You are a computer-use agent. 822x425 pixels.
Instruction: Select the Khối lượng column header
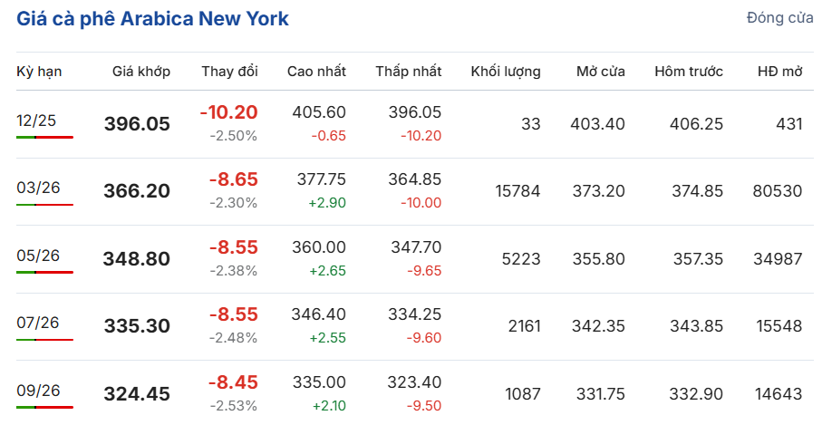pyautogui.click(x=506, y=72)
